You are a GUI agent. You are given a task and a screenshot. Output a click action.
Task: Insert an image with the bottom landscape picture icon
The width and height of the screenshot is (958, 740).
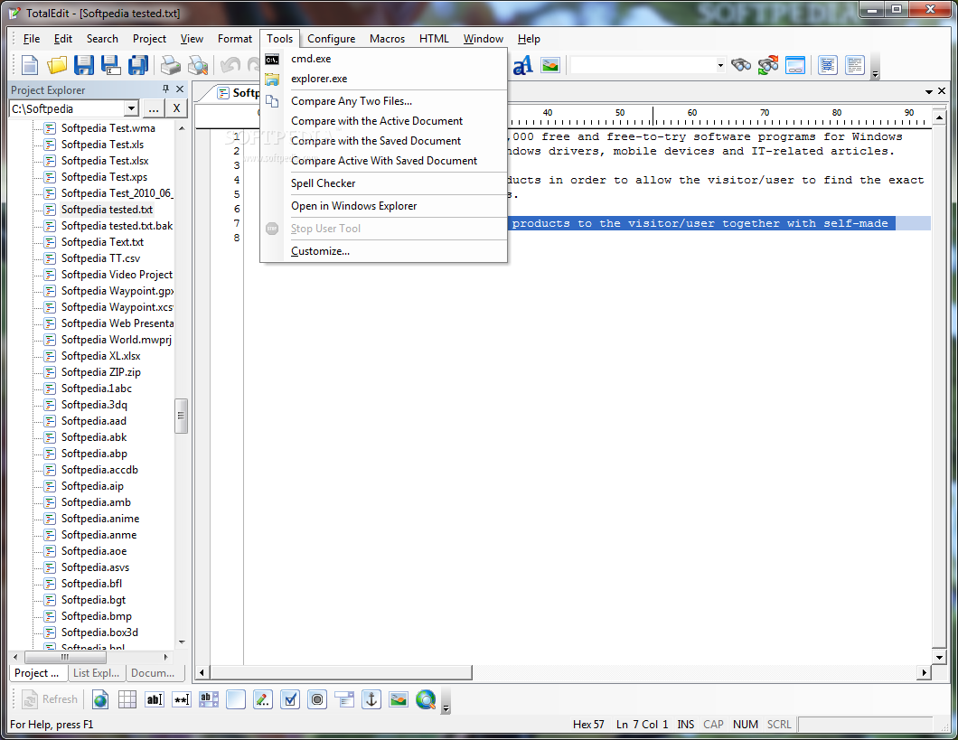click(x=399, y=699)
